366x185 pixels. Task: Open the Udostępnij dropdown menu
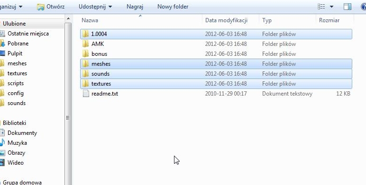pos(95,7)
